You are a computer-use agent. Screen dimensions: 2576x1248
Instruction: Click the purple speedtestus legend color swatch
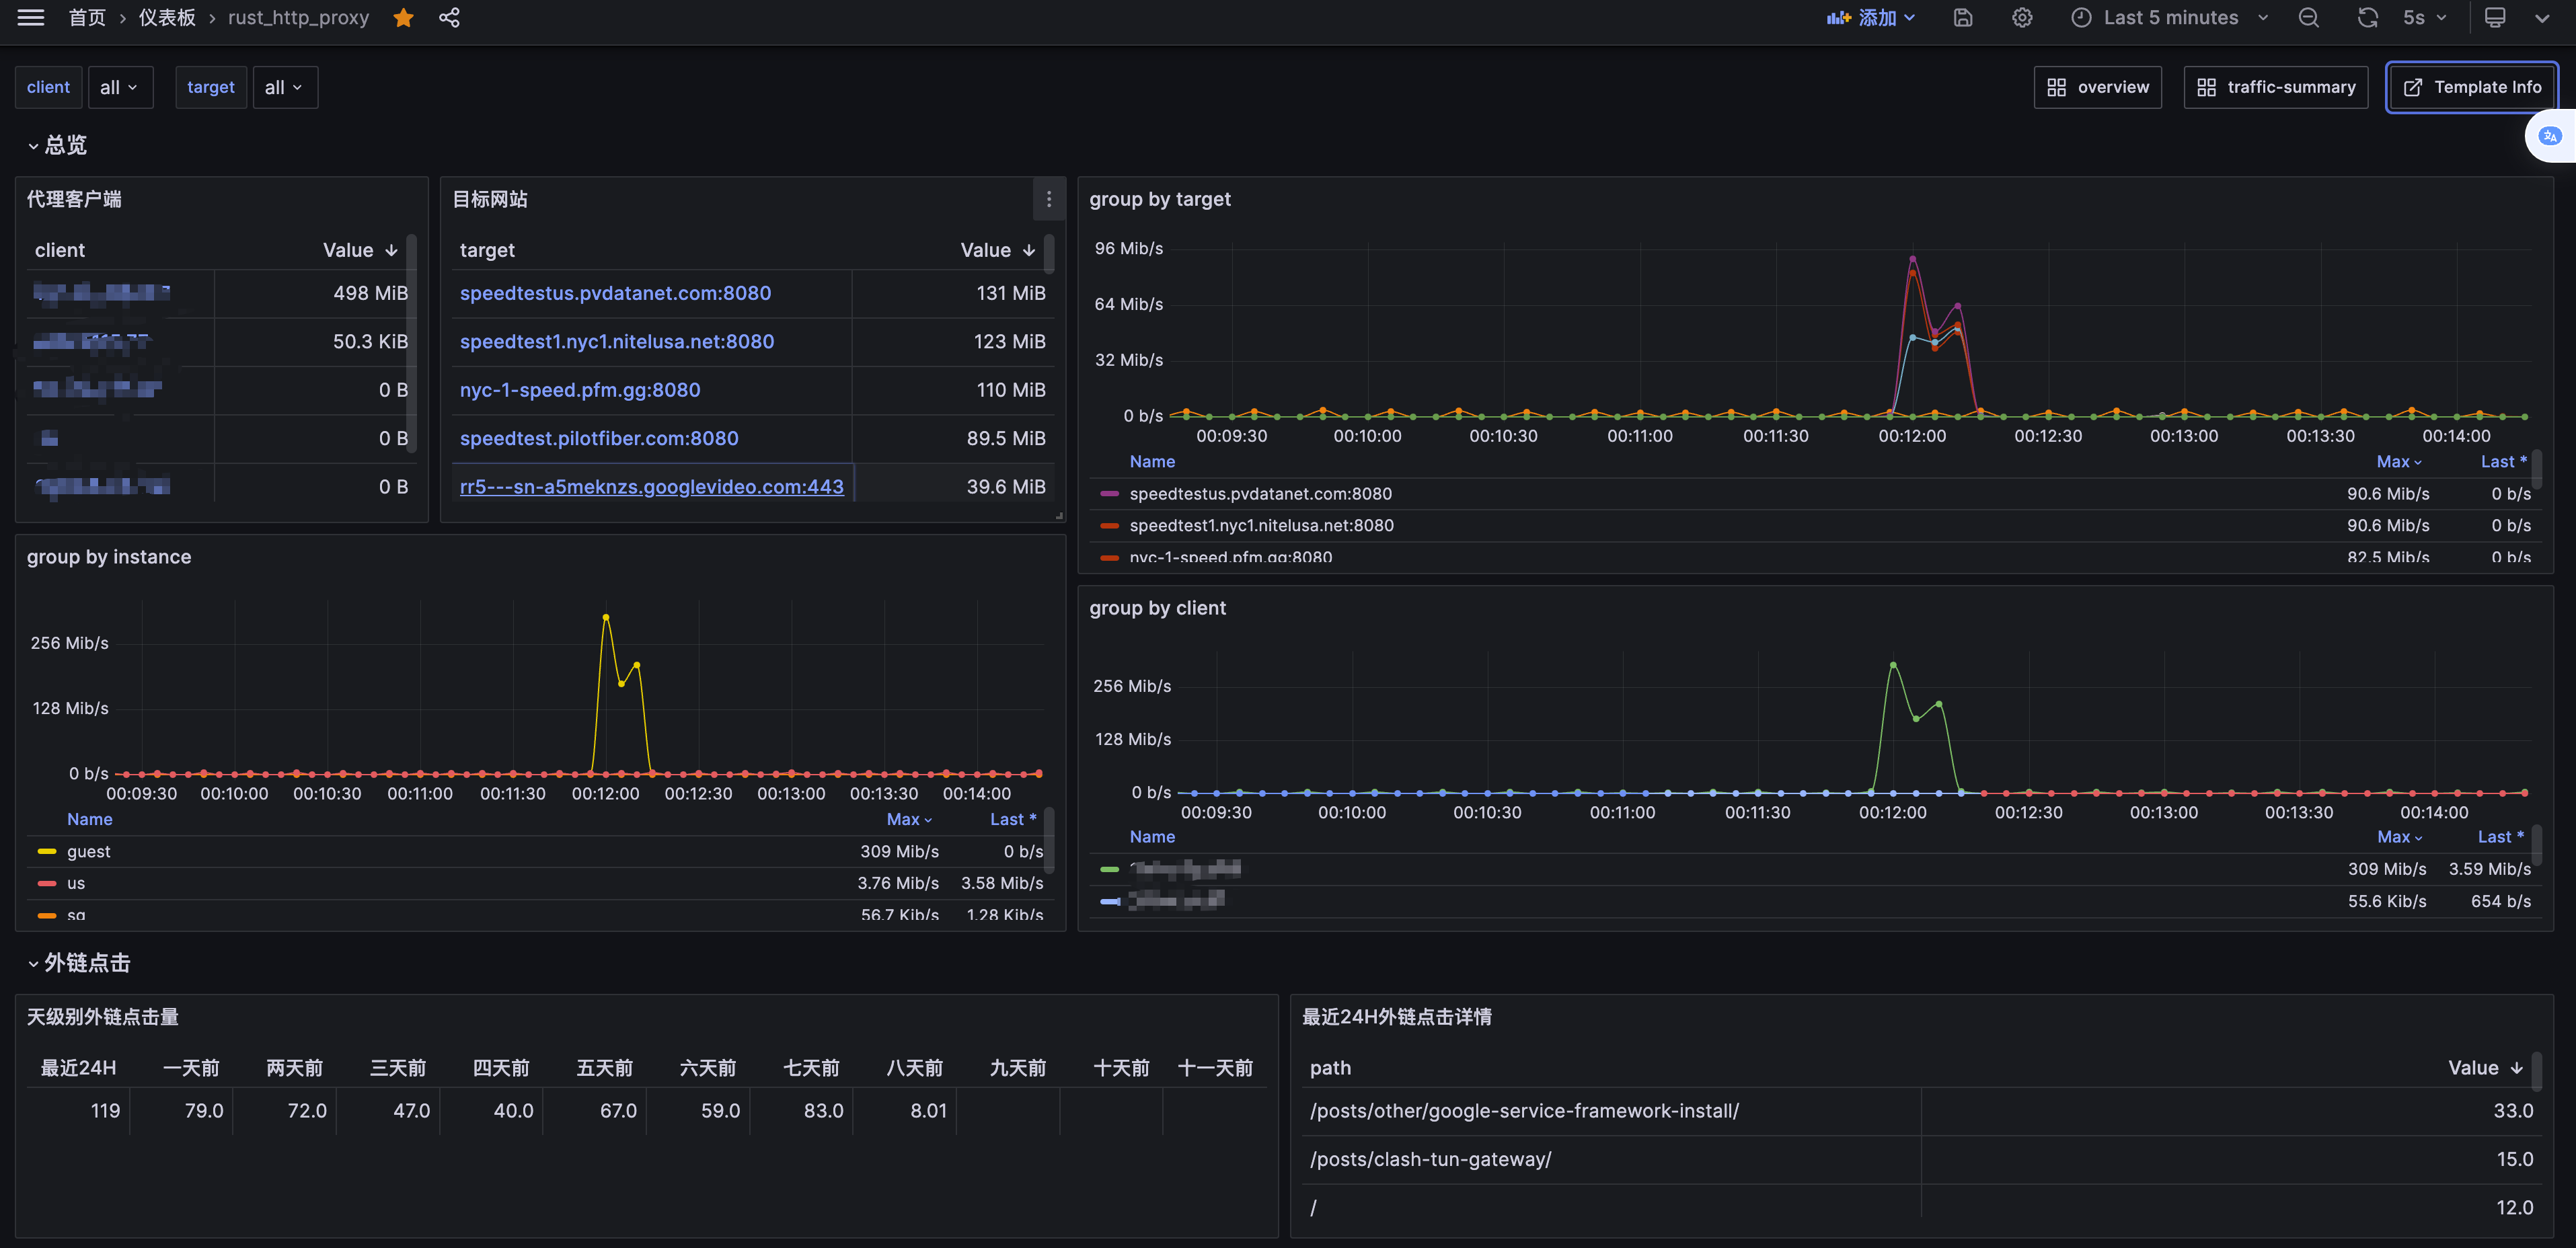coord(1109,494)
